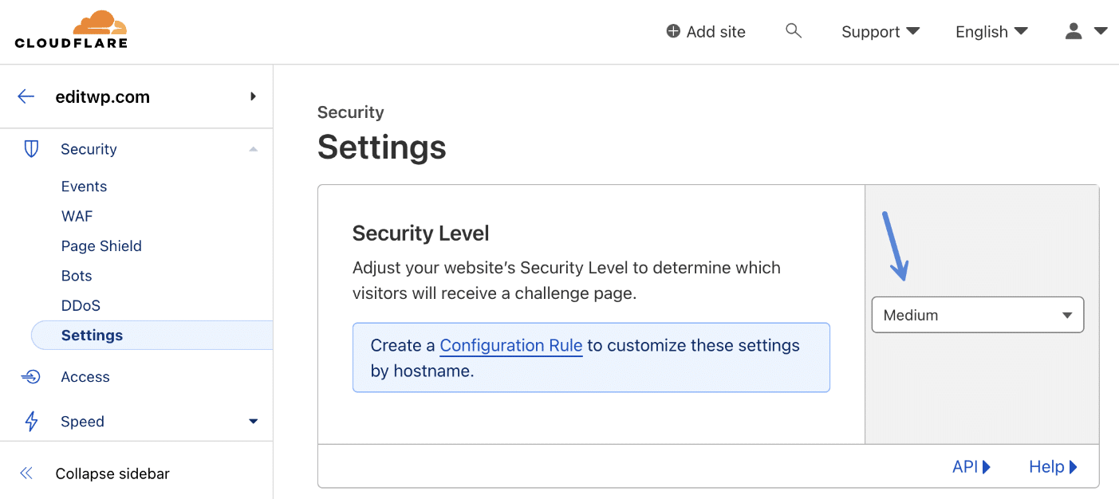Screen dimensions: 1119x499
Task: Collapse the Security section using its chevron
Action: click(253, 148)
